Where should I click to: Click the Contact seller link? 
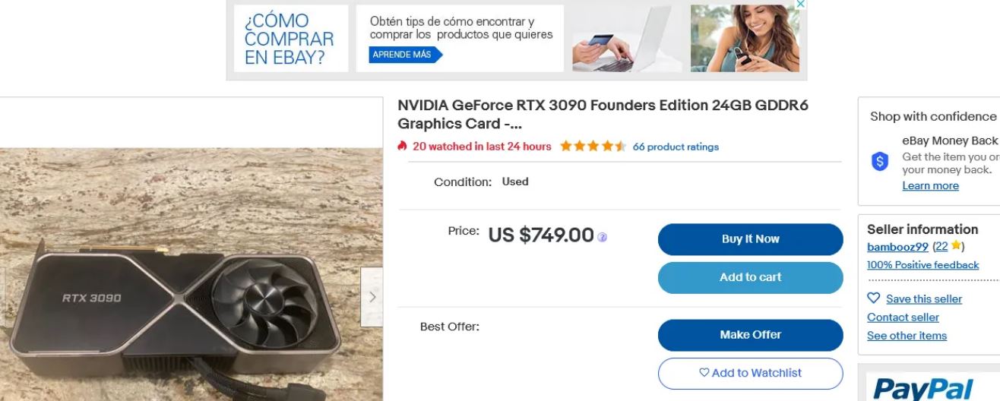pos(903,317)
